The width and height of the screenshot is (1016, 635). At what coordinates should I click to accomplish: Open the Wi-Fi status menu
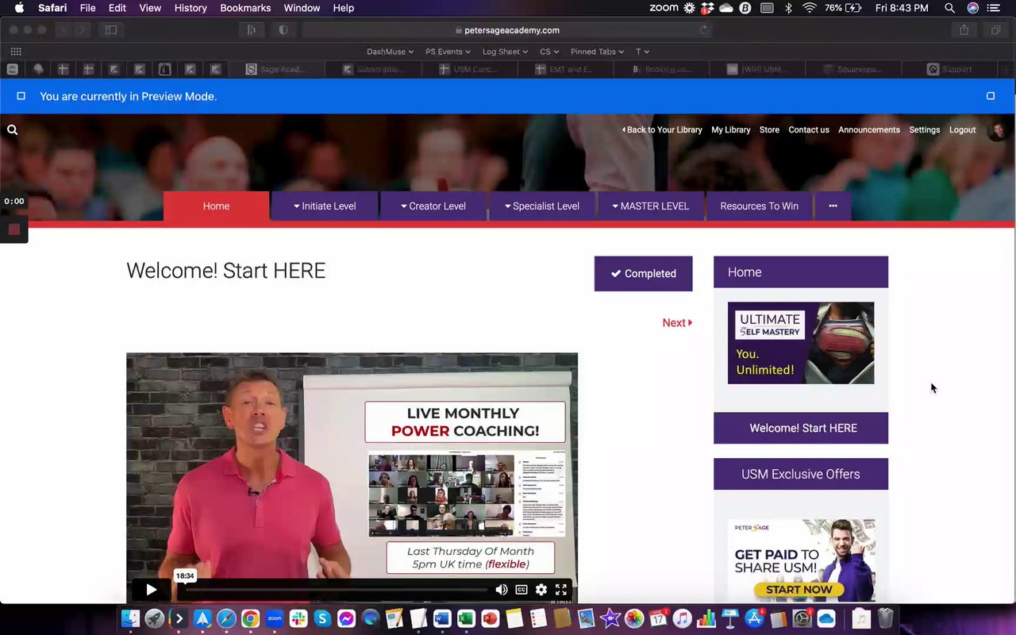[810, 8]
